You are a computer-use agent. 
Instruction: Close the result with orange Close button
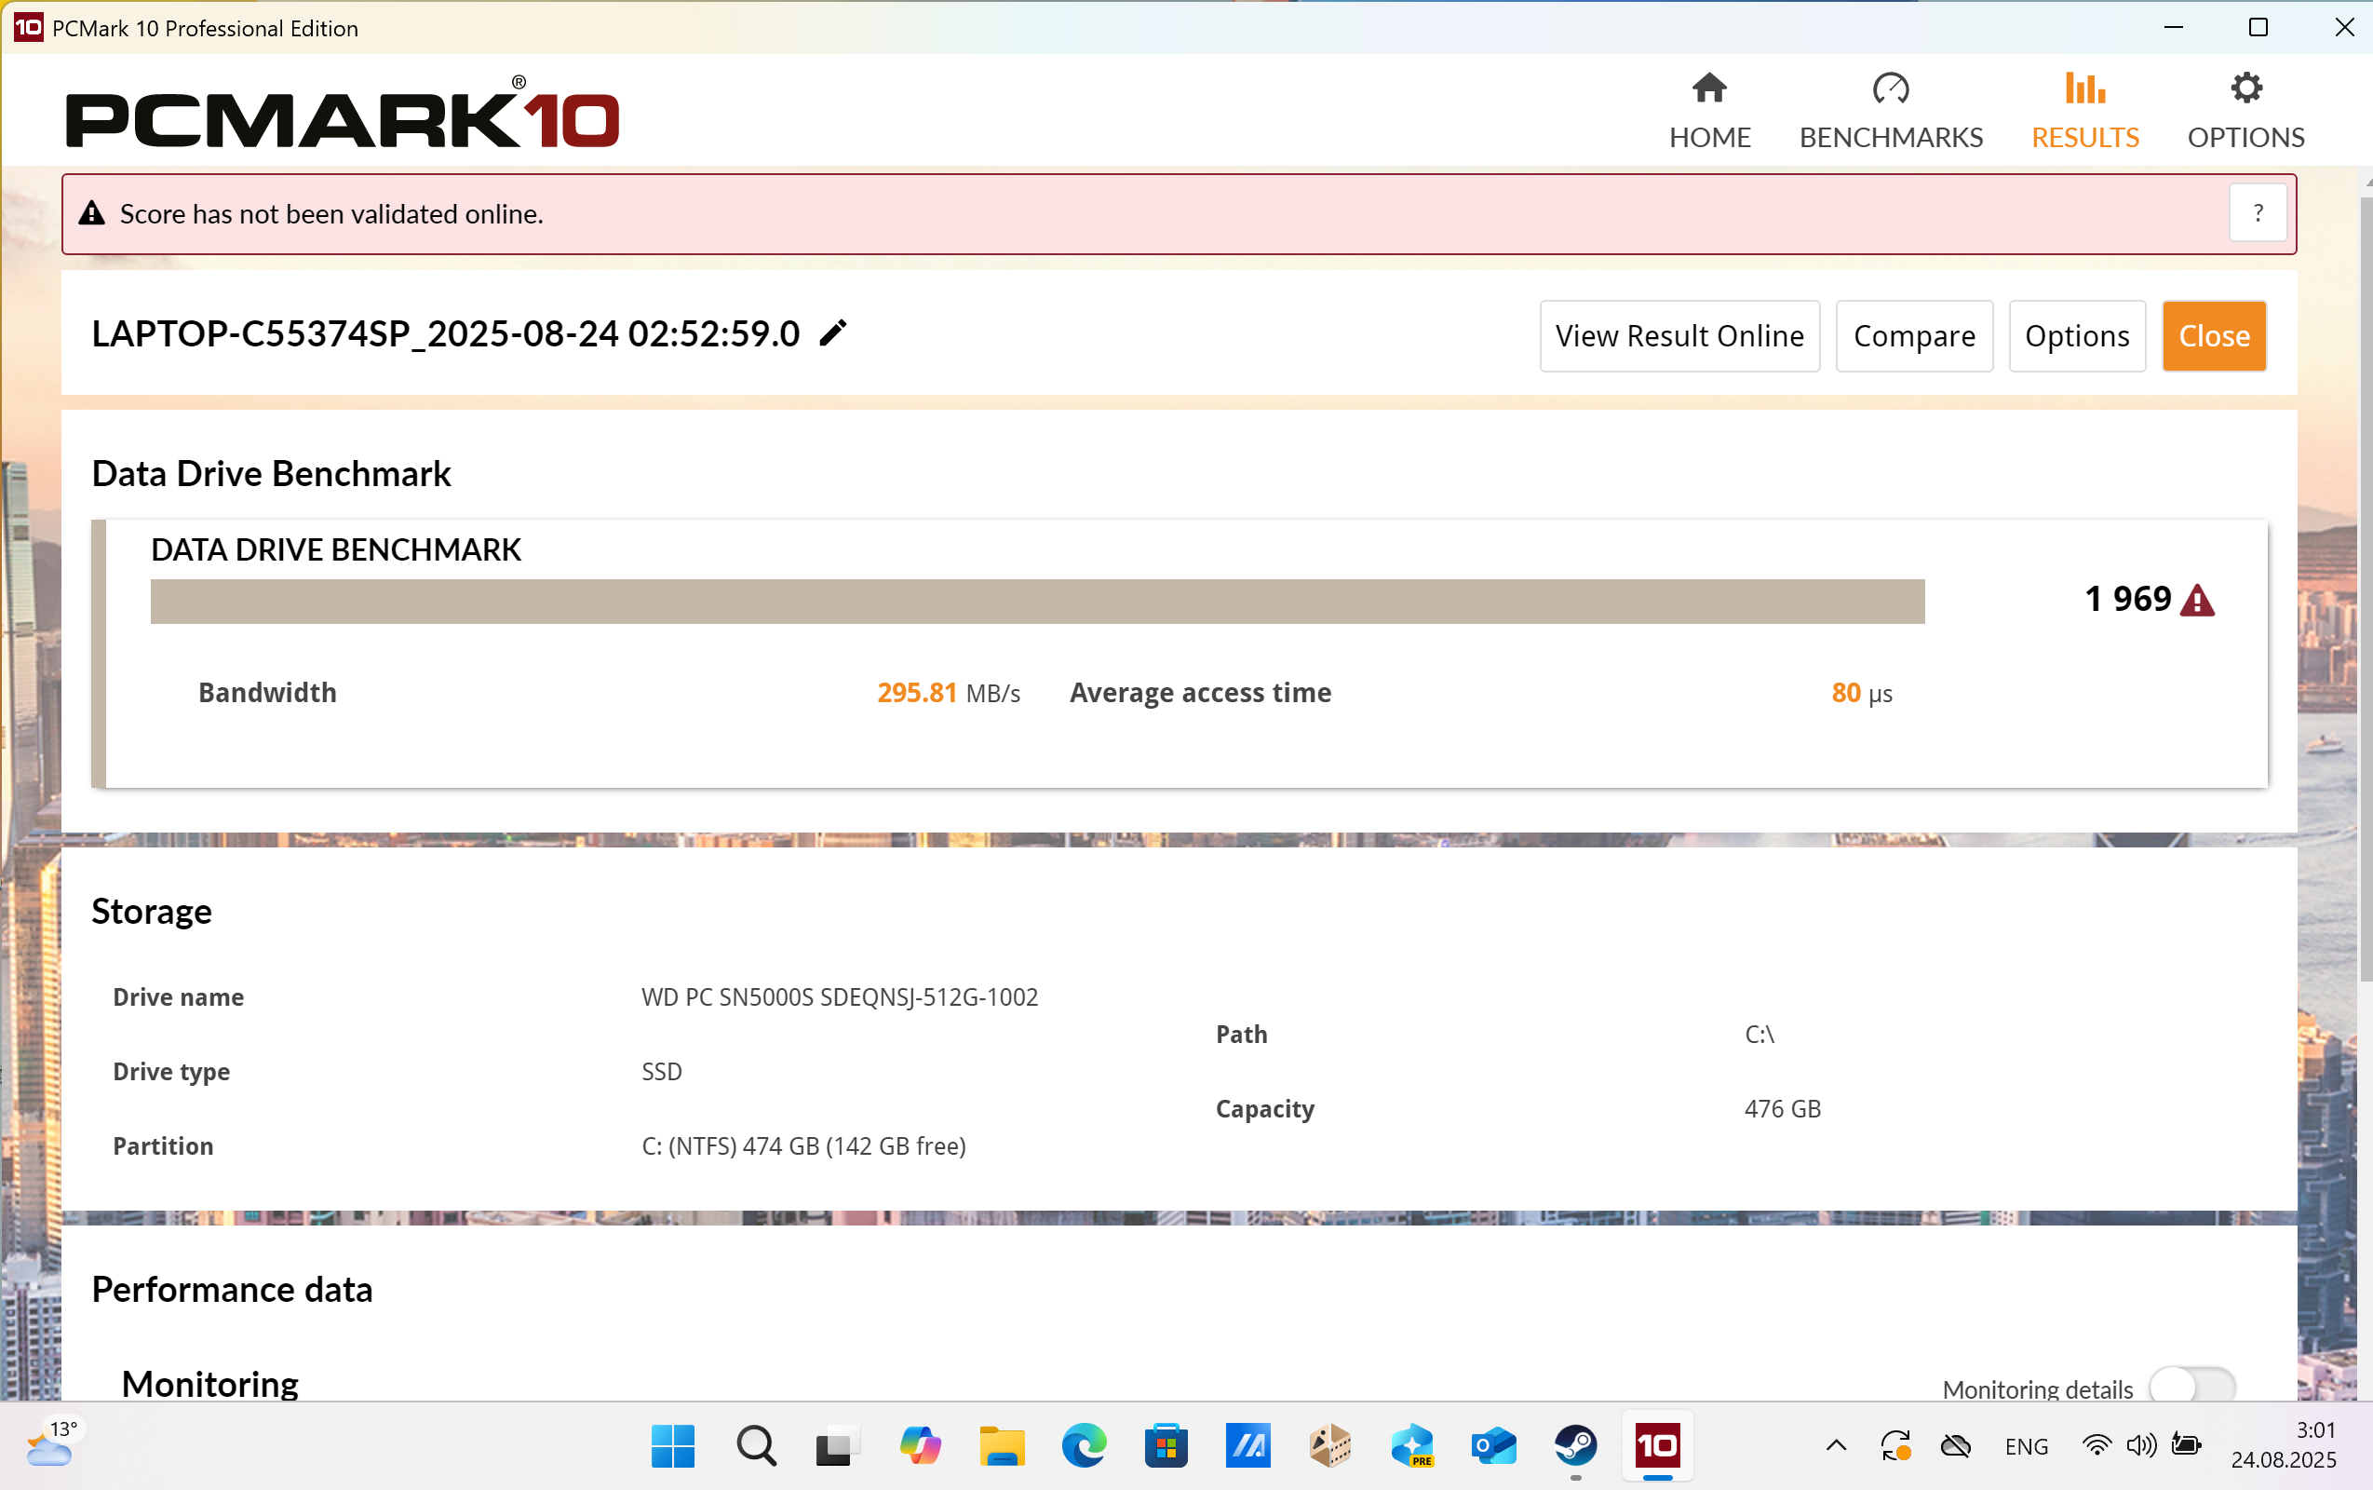click(2213, 336)
